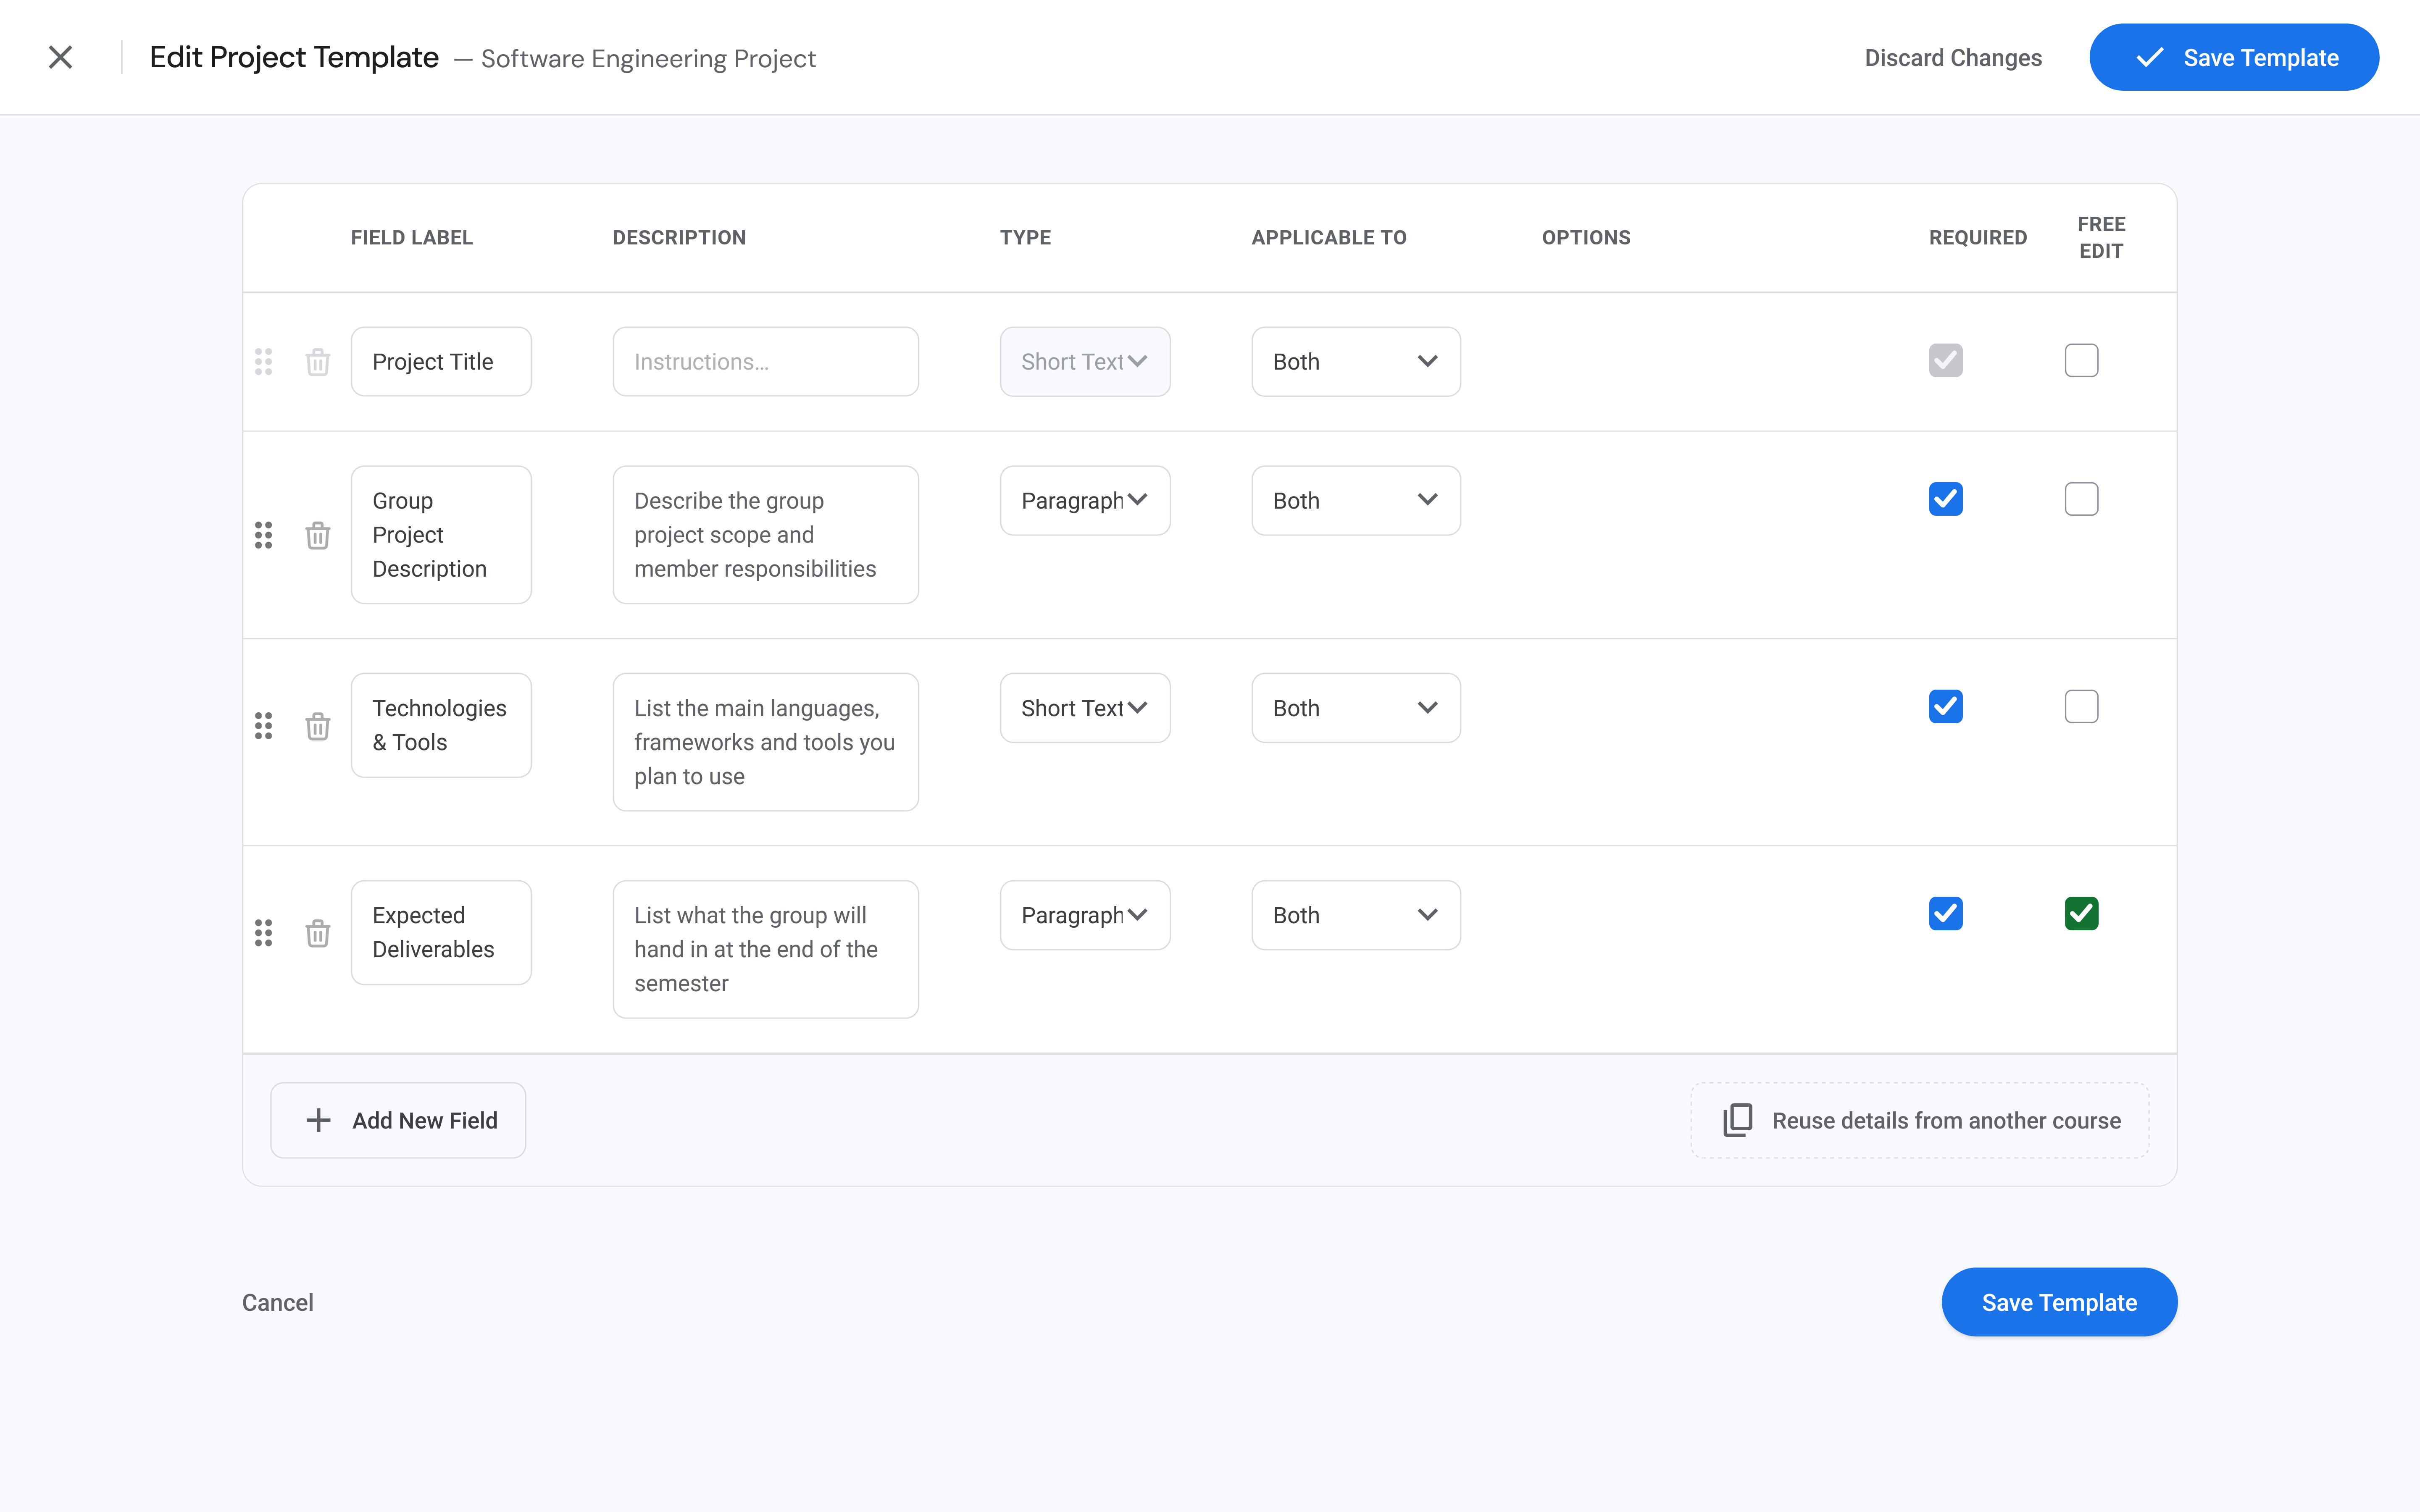
Task: Open the disabled Short Text type of Project Title
Action: [x=1085, y=362]
